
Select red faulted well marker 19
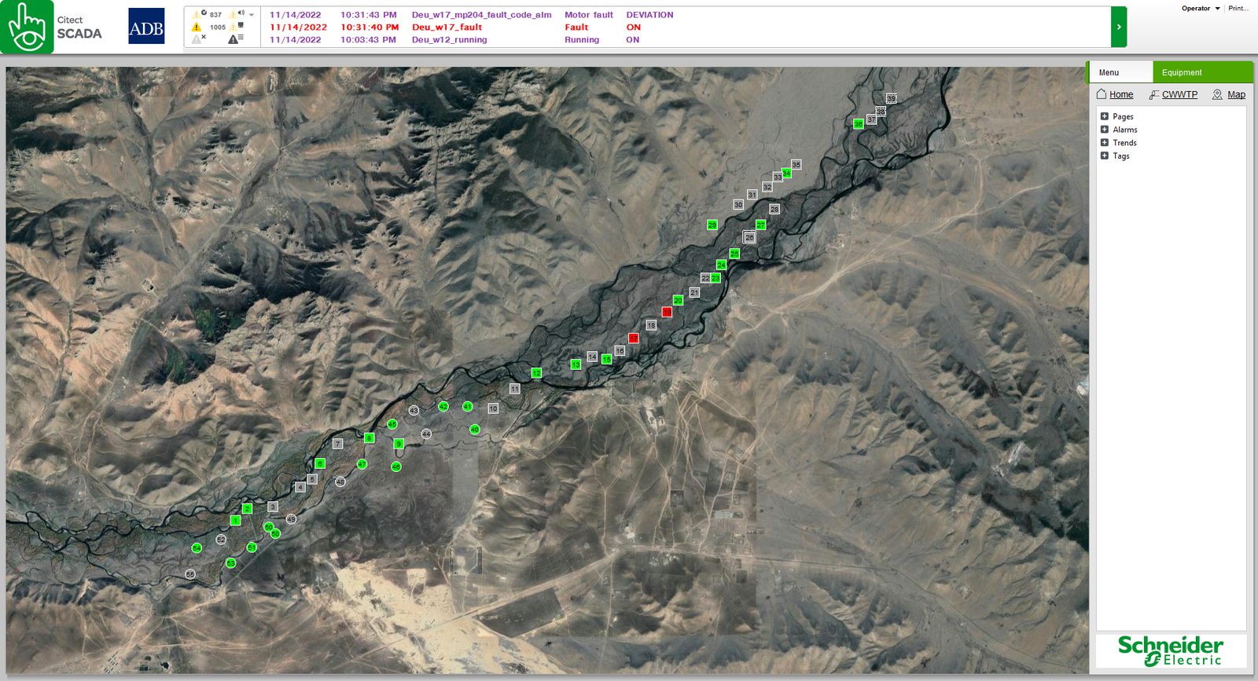coord(667,312)
